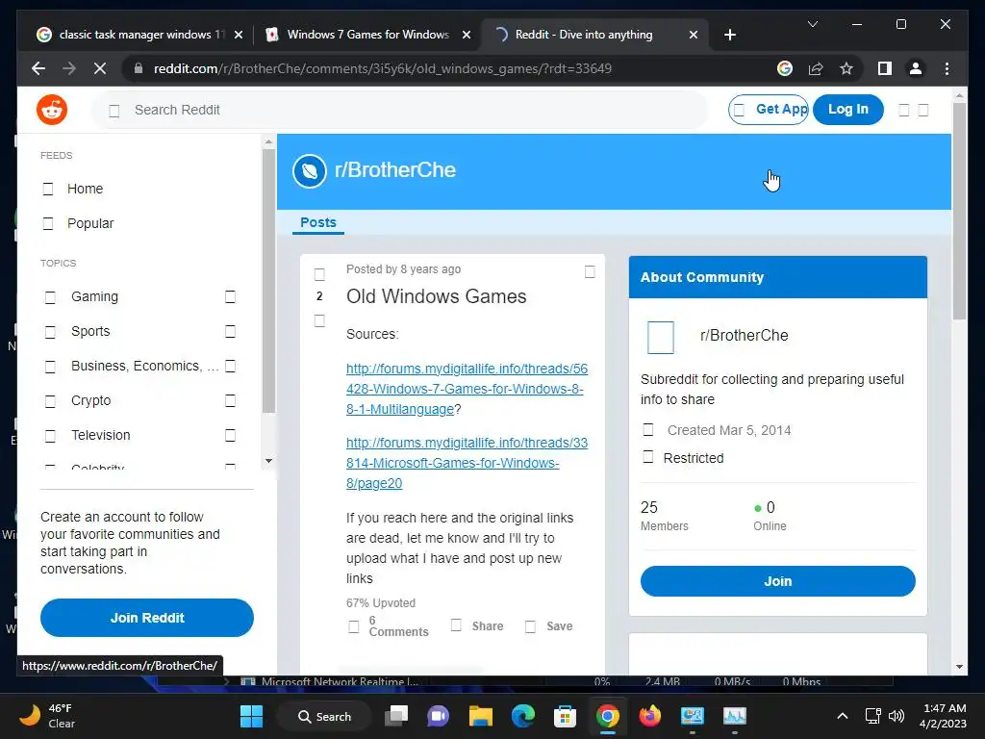
Task: Open Task View on taskbar
Action: 396,716
